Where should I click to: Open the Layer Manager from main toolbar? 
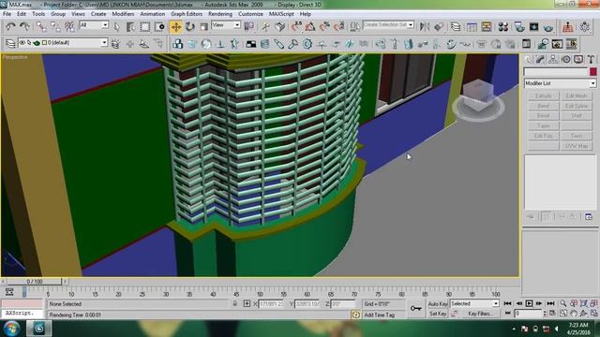(x=456, y=26)
